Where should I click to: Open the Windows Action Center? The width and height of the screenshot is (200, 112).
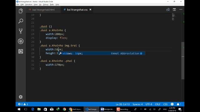pos(180,109)
